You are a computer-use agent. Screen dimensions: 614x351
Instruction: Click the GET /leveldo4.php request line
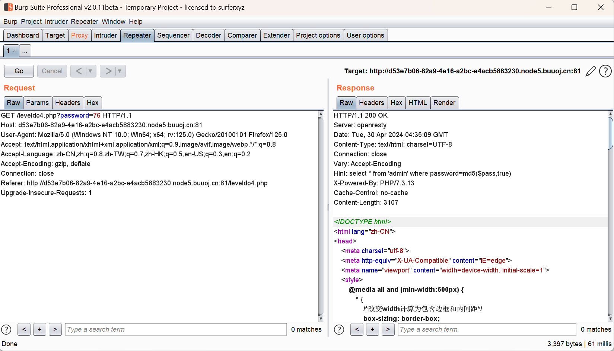(x=66, y=115)
